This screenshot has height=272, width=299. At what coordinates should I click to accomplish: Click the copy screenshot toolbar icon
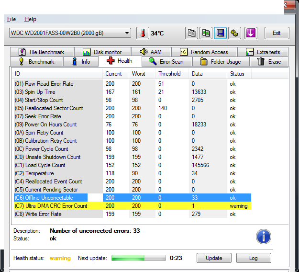pyautogui.click(x=206, y=33)
